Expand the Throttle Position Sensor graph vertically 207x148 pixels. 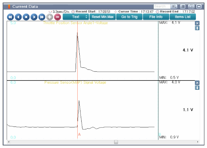[197, 28]
